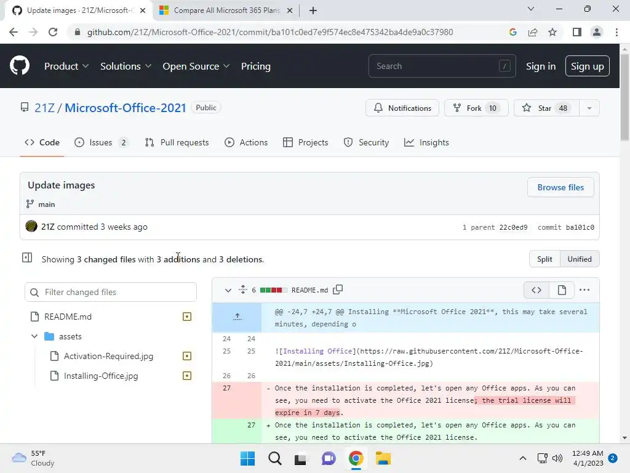Focus the Filter changed files field

(111, 292)
